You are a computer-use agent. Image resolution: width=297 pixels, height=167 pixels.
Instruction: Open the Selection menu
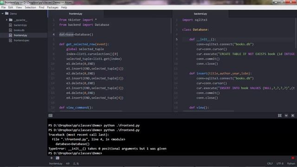(30, 7)
